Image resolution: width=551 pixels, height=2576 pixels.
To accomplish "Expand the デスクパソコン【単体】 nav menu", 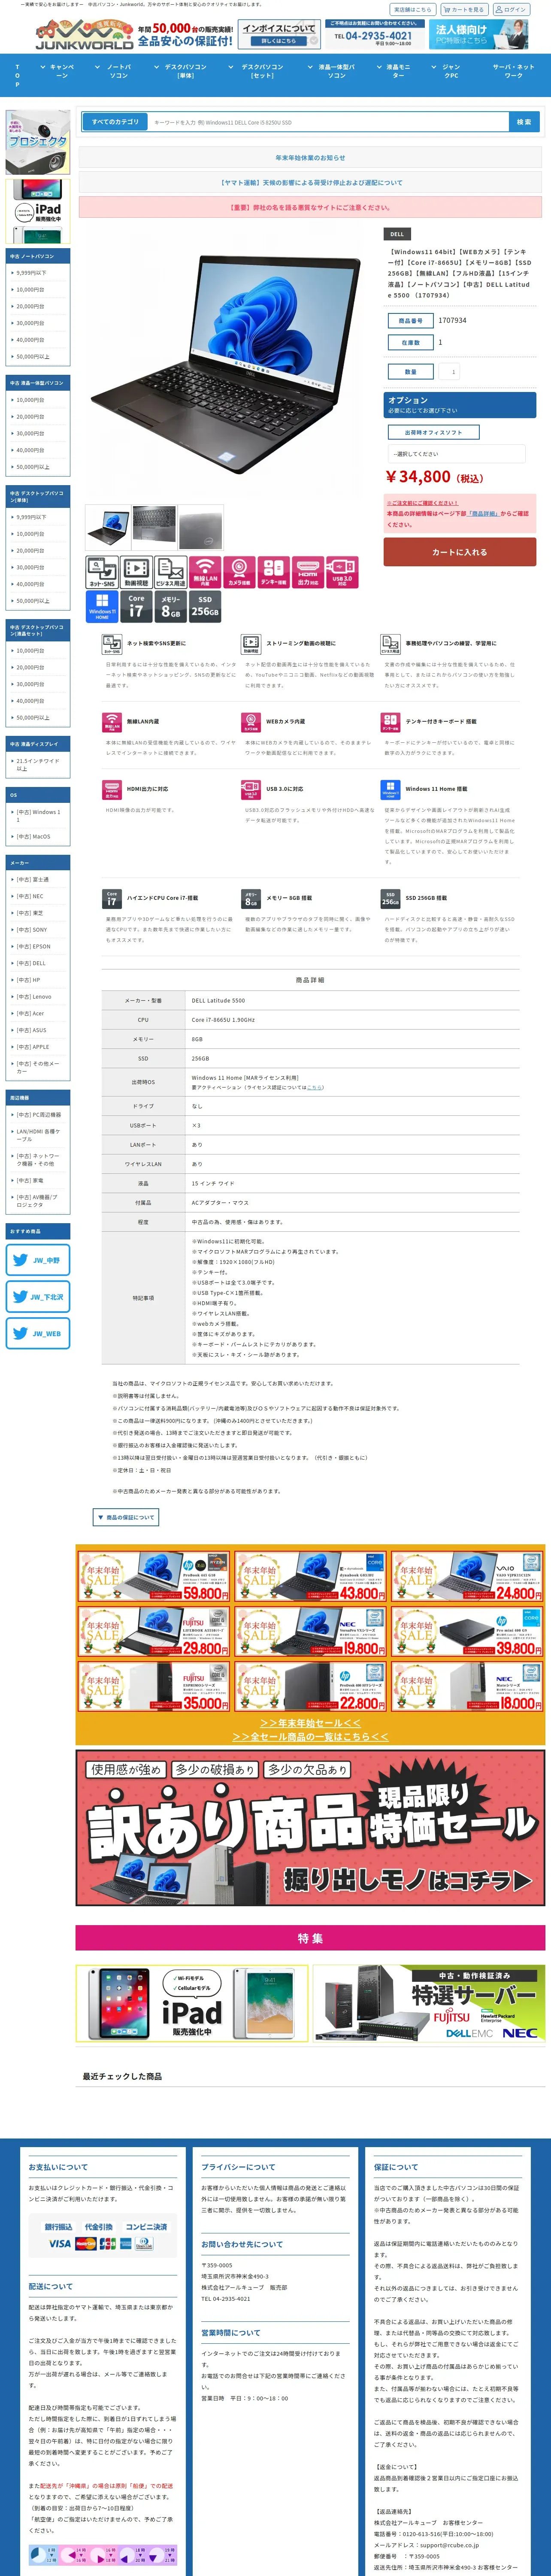I will 186,71.
